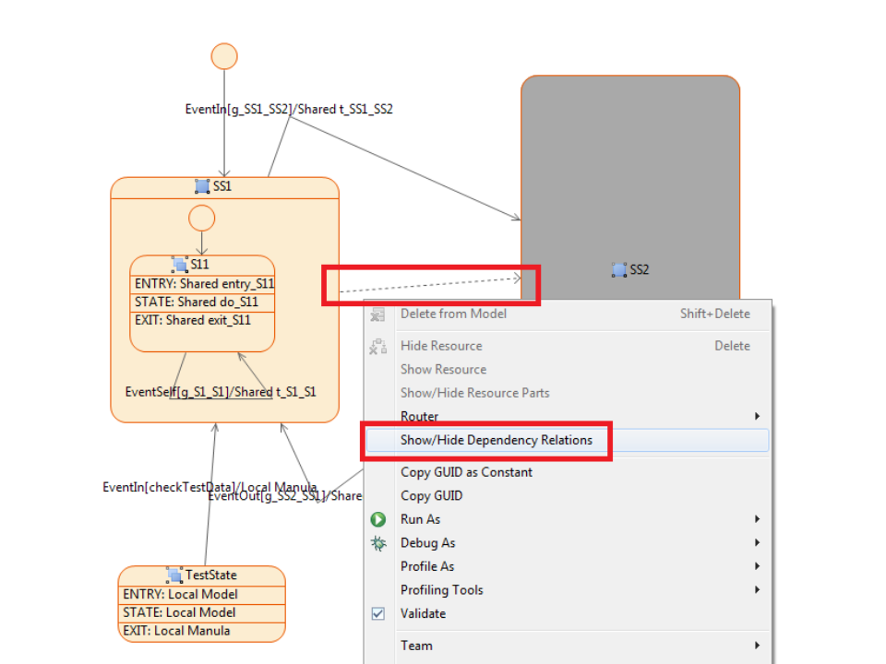
Task: Click the S11 state icon
Action: [180, 265]
